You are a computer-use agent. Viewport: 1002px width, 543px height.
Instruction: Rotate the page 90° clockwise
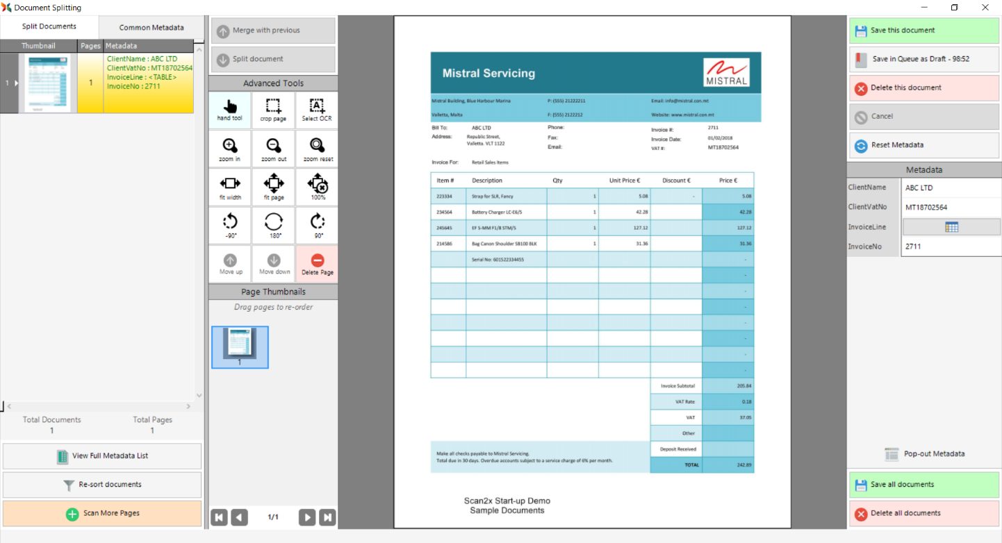pyautogui.click(x=317, y=226)
